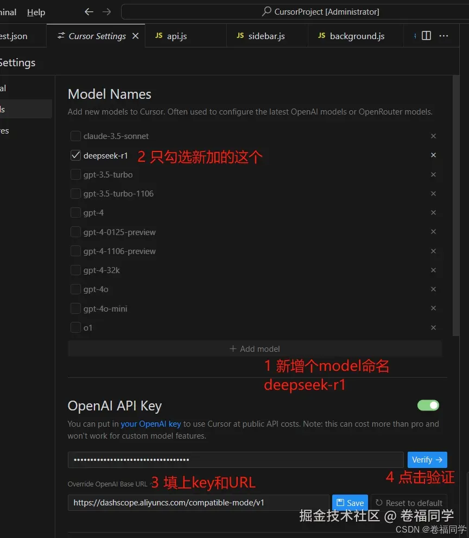Screen dimensions: 469x538
Task: Click the Reset to default button
Action: tap(409, 503)
